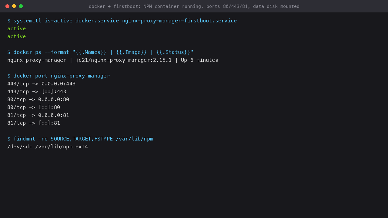Click the 'docker ps --format' command line

[100, 52]
